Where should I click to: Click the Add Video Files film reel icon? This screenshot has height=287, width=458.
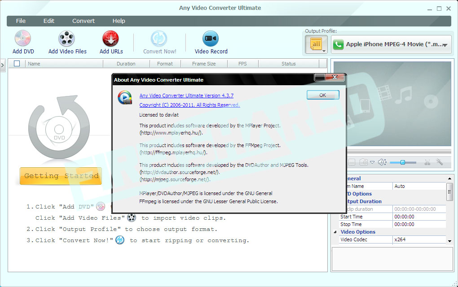(x=66, y=39)
